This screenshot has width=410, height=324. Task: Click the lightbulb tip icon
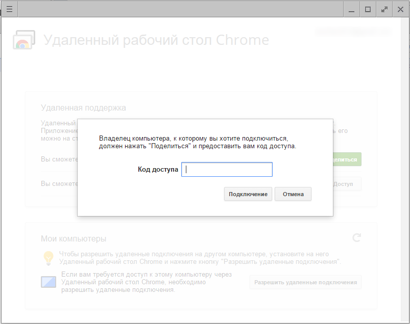point(49,258)
